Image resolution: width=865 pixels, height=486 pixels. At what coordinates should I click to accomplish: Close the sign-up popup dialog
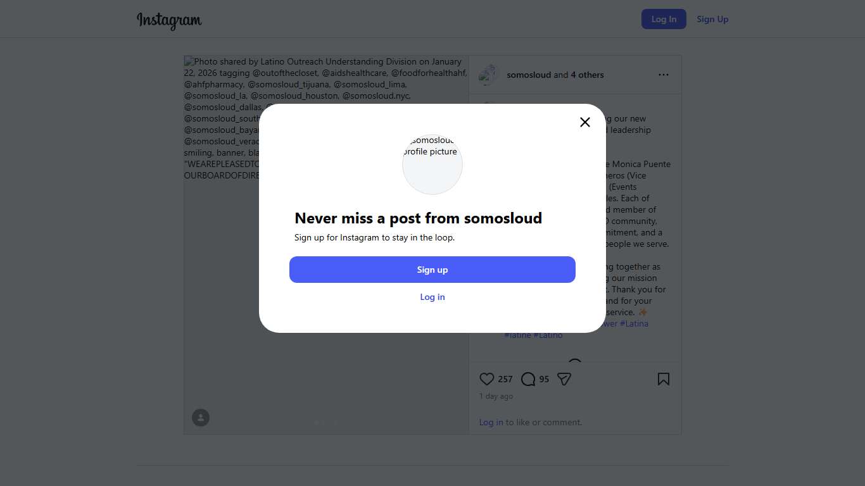585,122
